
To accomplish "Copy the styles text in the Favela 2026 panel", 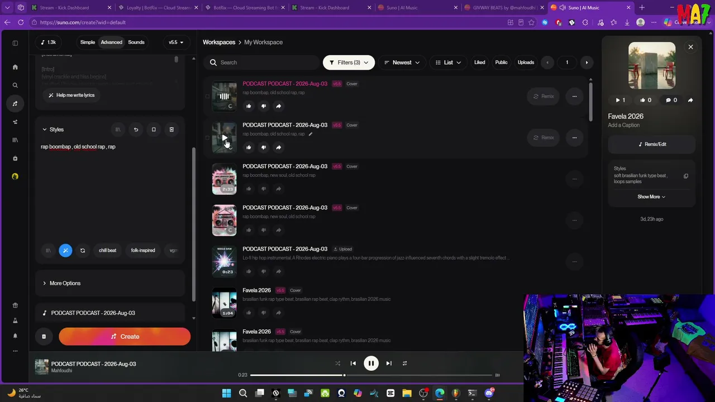I will 686,176.
